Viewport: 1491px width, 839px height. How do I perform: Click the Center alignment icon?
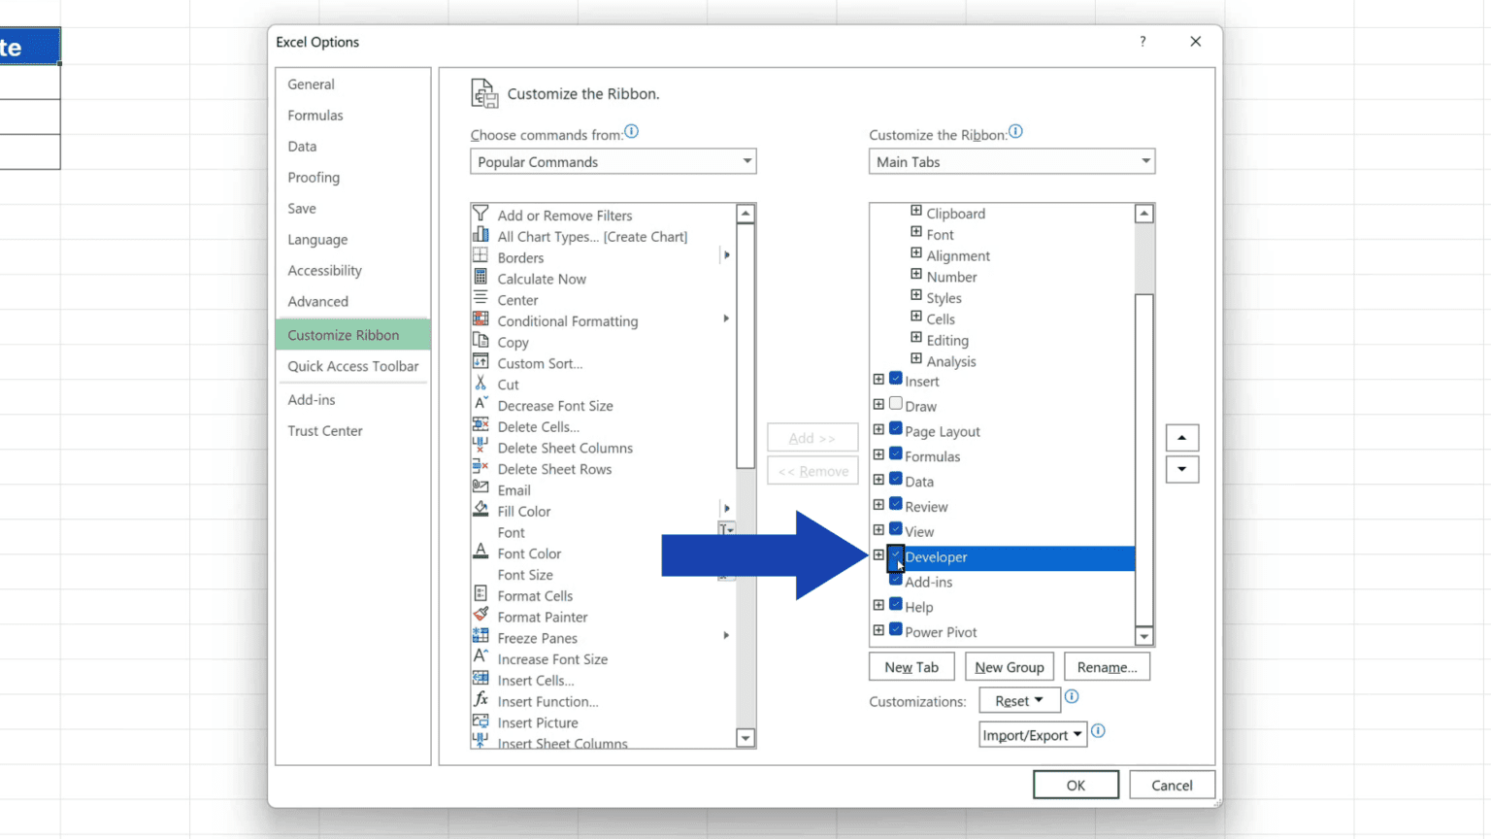point(480,299)
